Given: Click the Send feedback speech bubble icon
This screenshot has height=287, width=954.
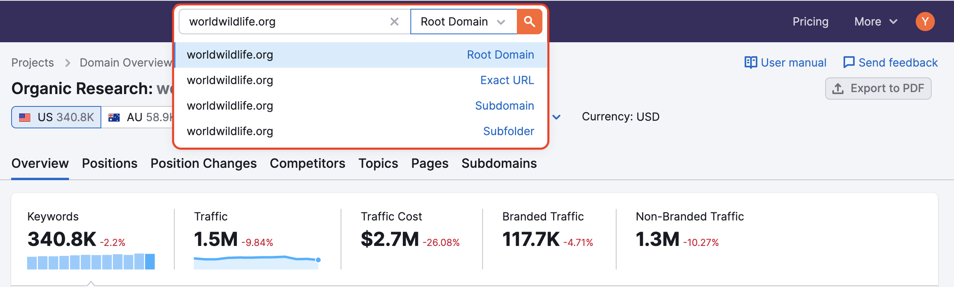Looking at the screenshot, I should [849, 63].
